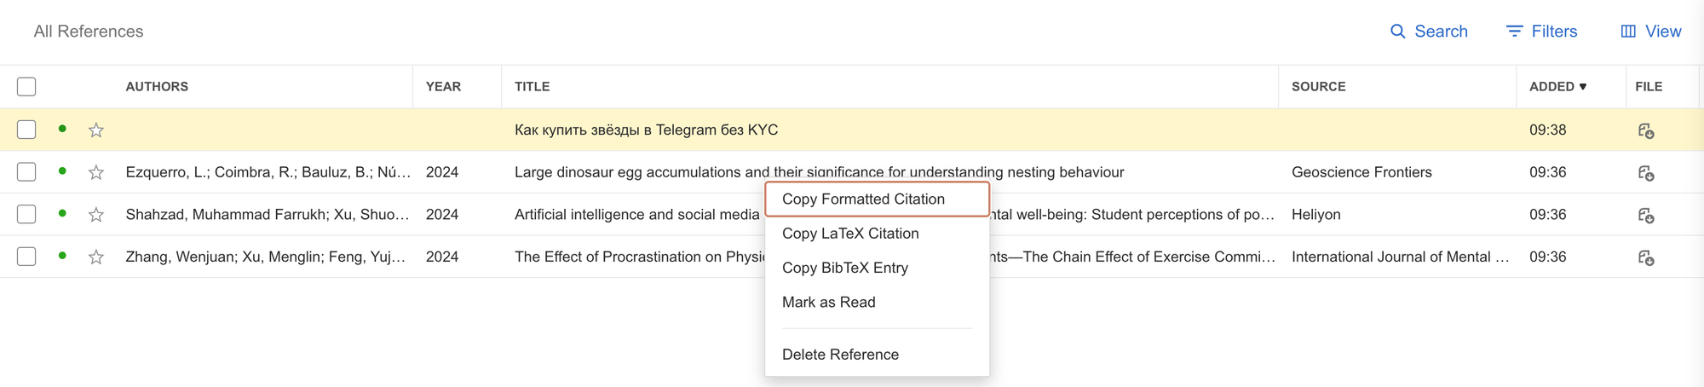Star the Zhang procrastination reference

(x=96, y=257)
